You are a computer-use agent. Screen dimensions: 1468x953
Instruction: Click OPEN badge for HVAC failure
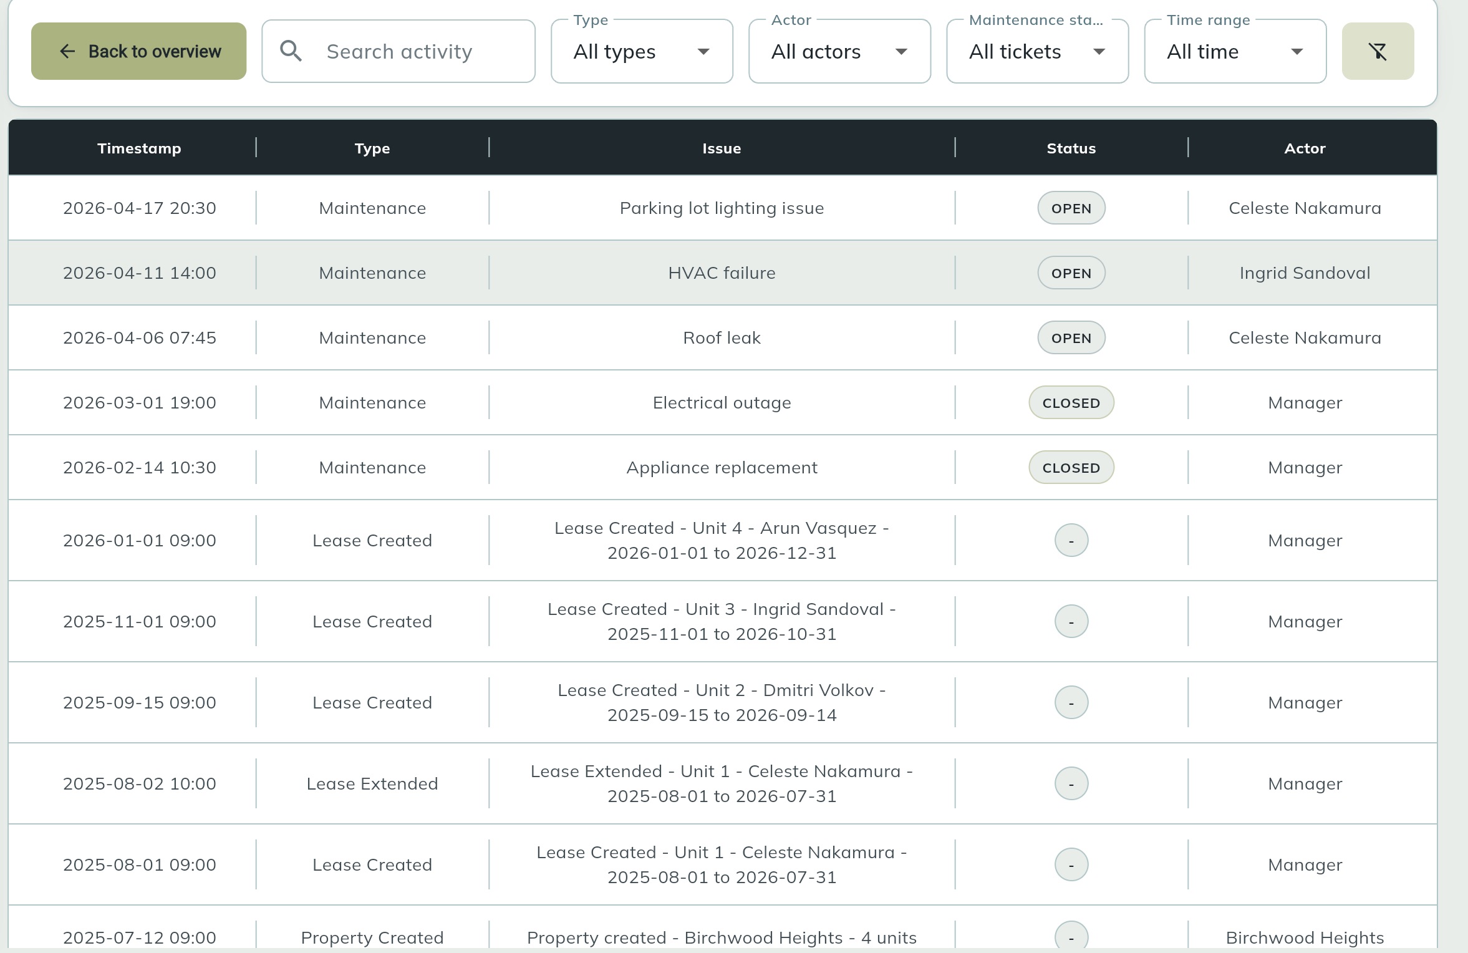point(1071,273)
